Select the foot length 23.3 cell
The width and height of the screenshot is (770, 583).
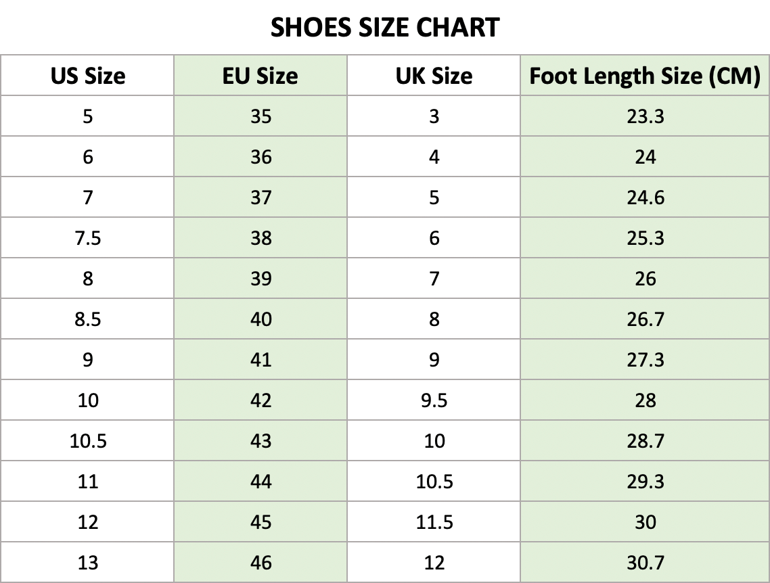(x=645, y=116)
